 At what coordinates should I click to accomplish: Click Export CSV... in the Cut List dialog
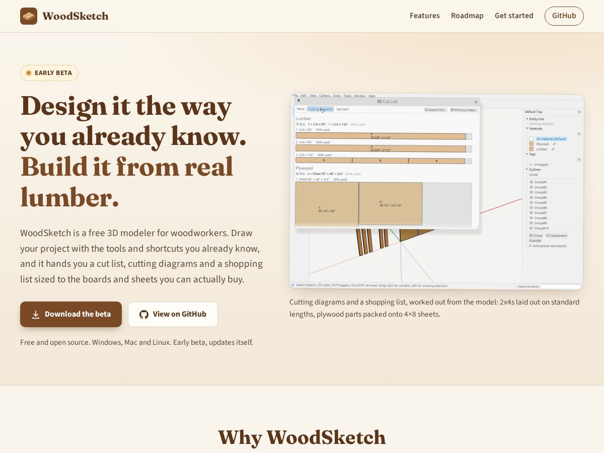(436, 110)
